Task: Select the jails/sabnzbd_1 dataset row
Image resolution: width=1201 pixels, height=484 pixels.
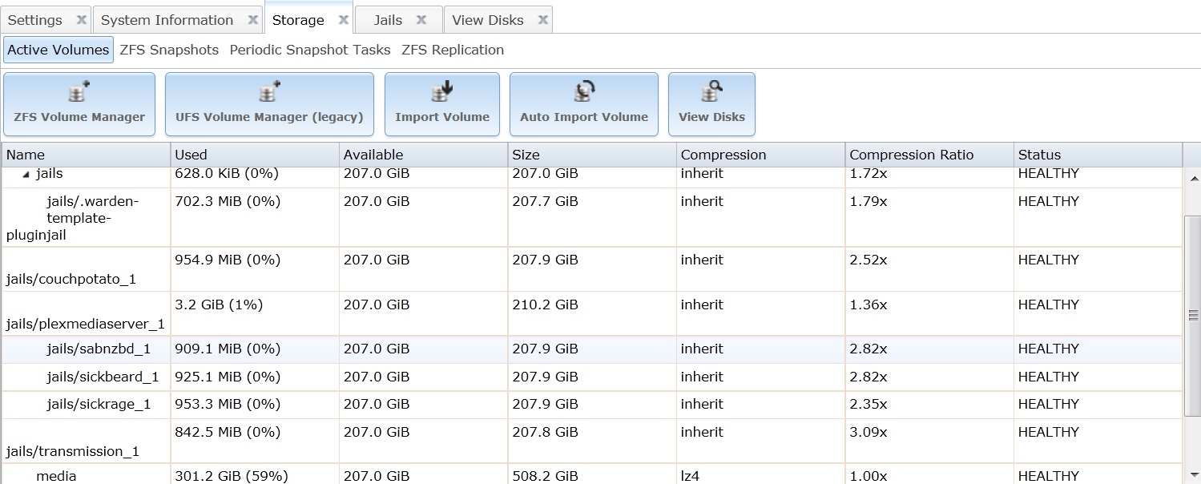Action: click(99, 349)
